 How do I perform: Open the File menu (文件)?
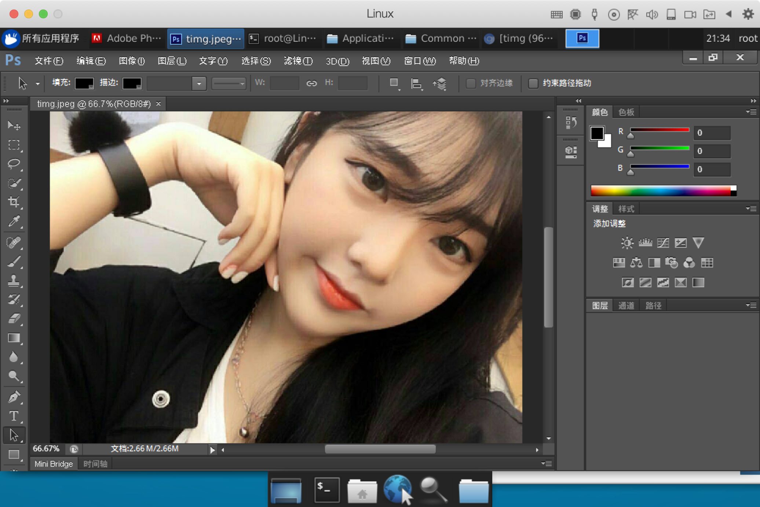tap(49, 60)
